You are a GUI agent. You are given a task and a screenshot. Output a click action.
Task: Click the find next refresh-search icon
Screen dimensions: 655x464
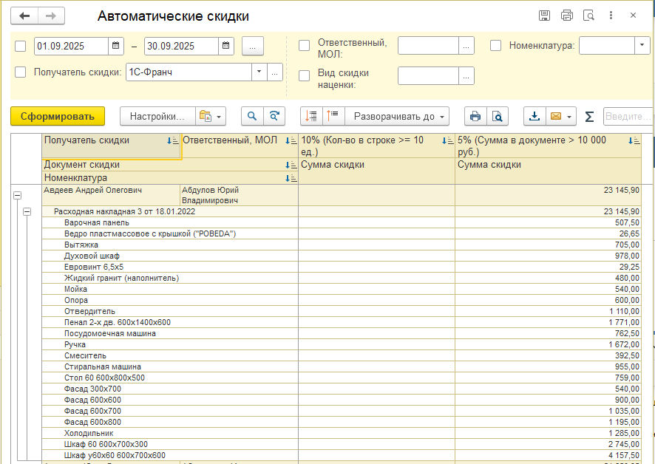(274, 117)
